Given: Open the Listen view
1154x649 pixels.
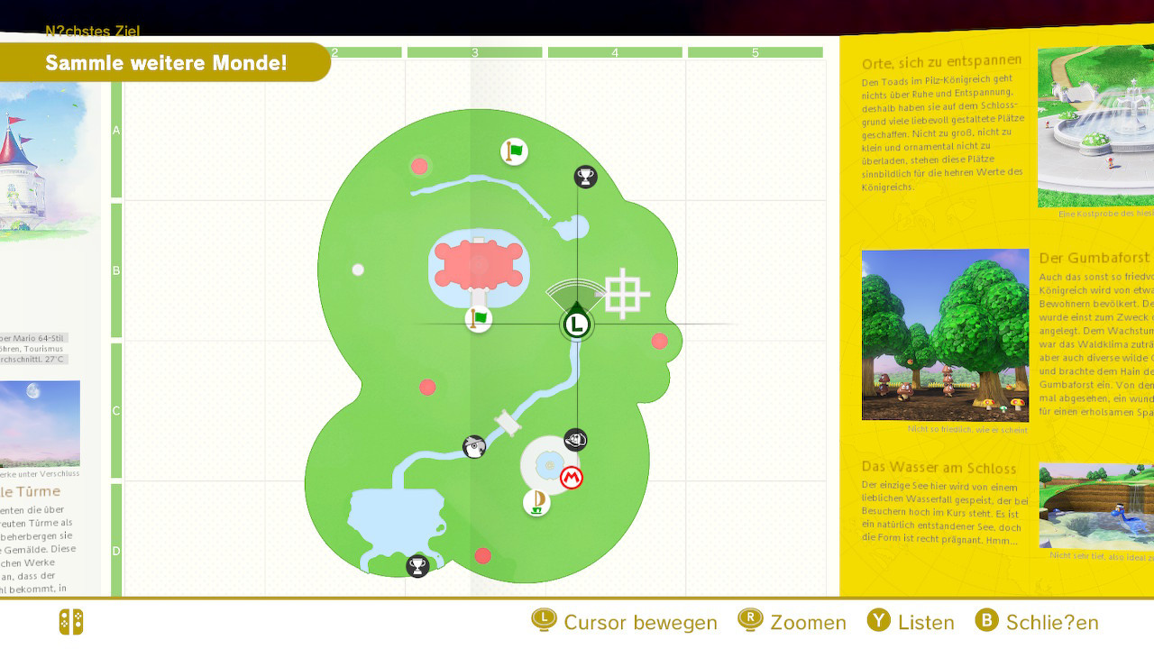Looking at the screenshot, I should click(x=926, y=623).
